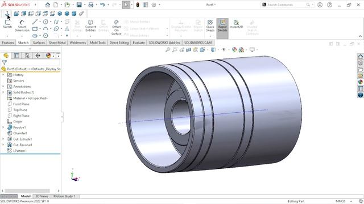The width and height of the screenshot is (364, 204).
Task: Select the Ellipse sketch tool
Action: pyautogui.click(x=56, y=29)
